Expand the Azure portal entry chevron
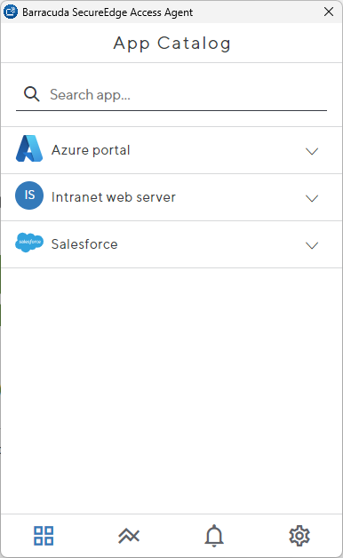 pyautogui.click(x=312, y=151)
